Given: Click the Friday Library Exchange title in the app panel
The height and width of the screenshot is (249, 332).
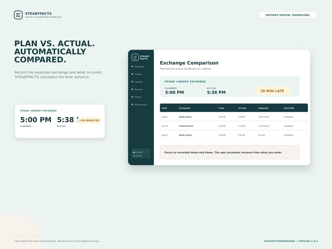Looking at the screenshot, I should coord(185,81).
